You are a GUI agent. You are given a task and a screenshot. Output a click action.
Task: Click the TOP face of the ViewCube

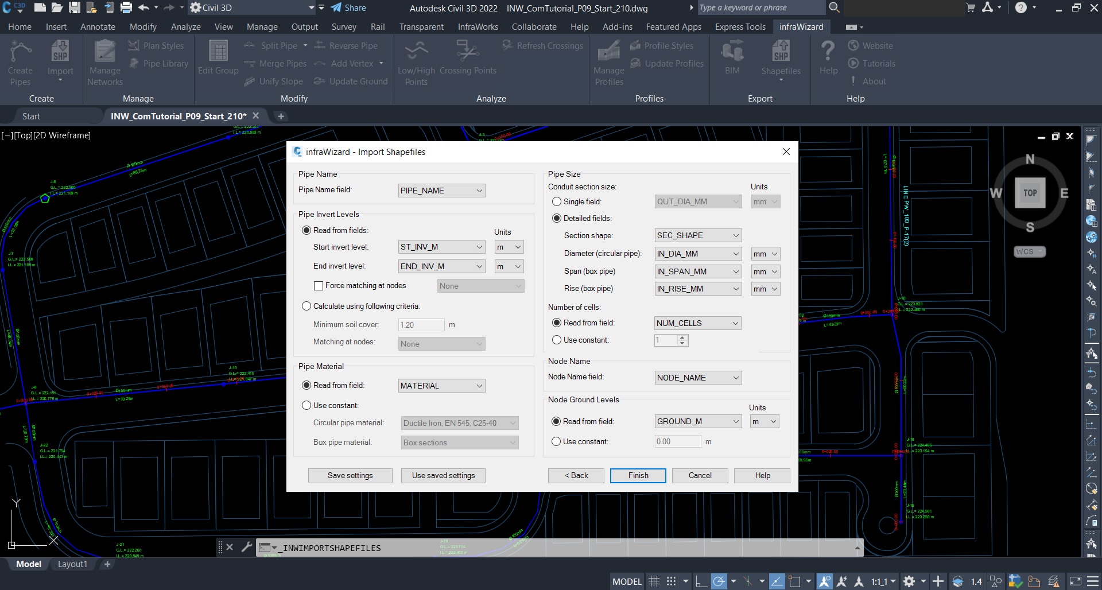1030,193
